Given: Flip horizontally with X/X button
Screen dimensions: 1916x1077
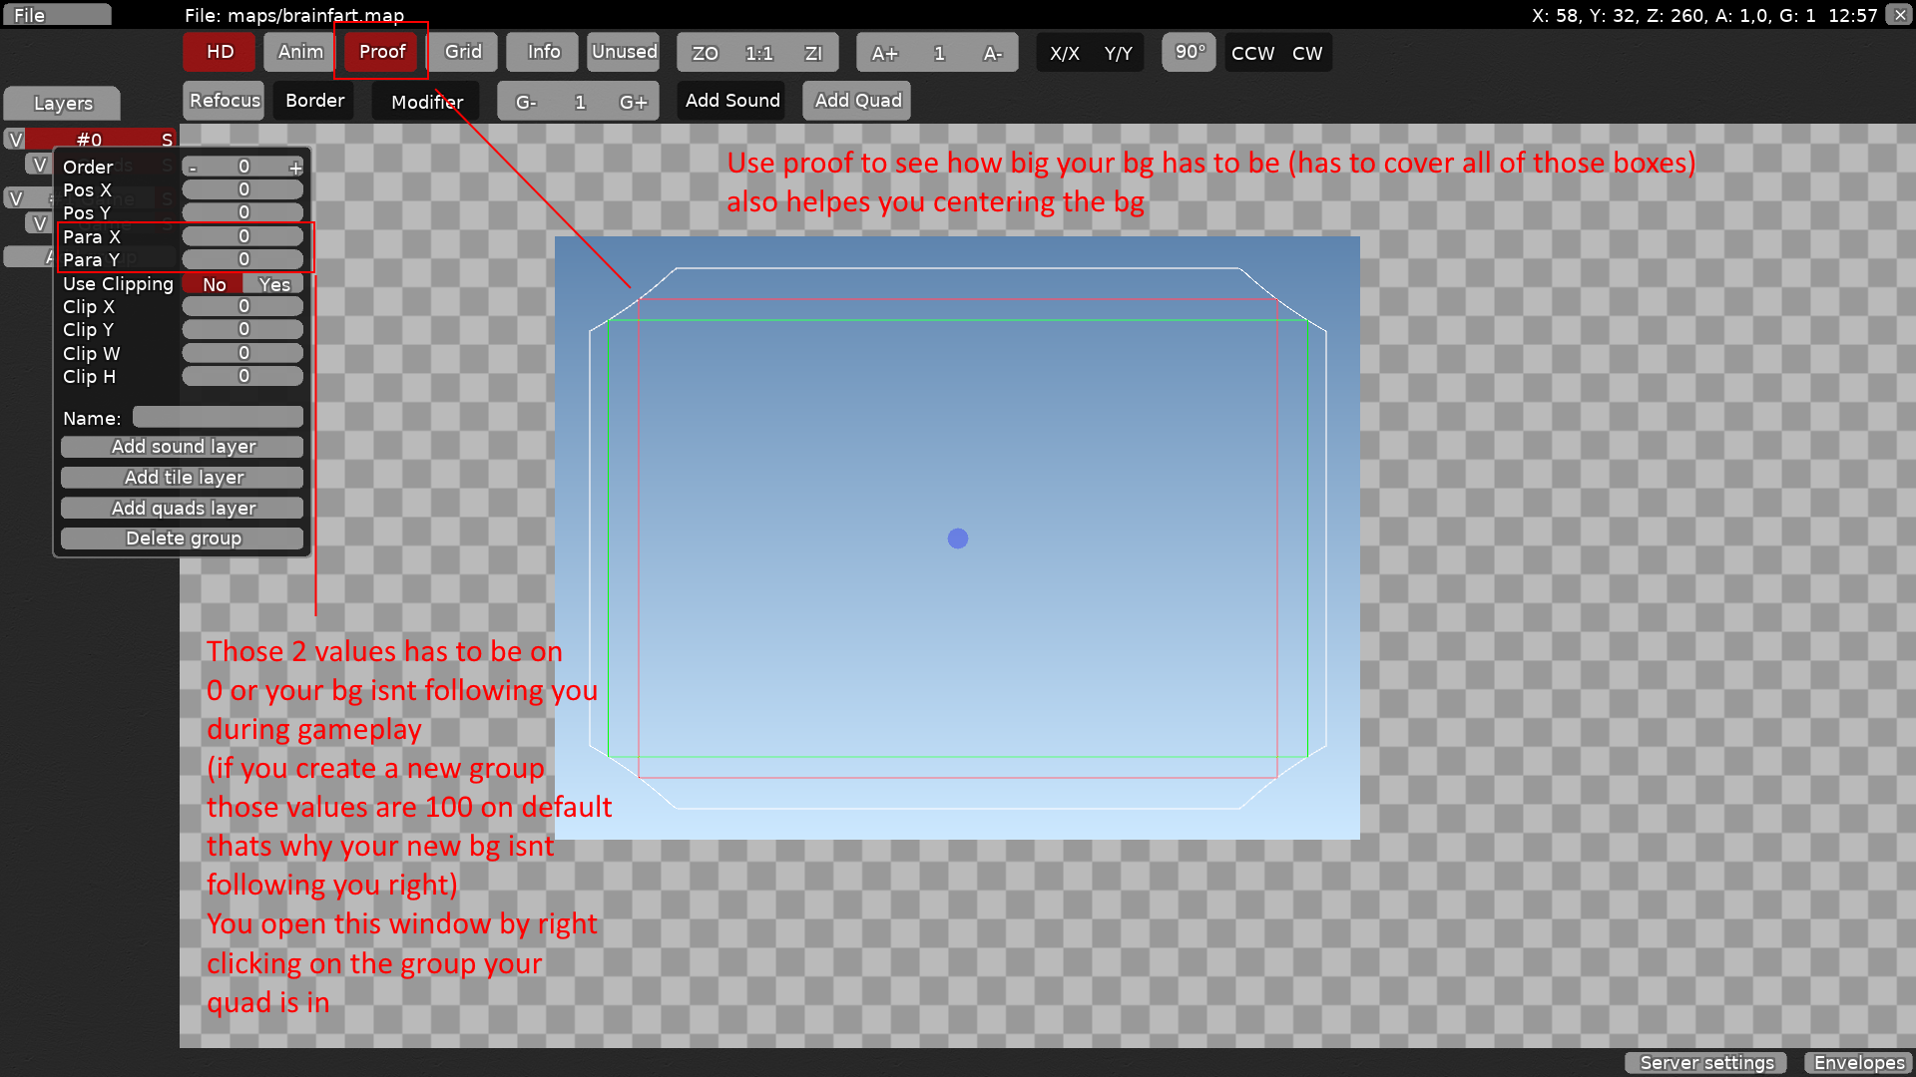Looking at the screenshot, I should pos(1064,53).
